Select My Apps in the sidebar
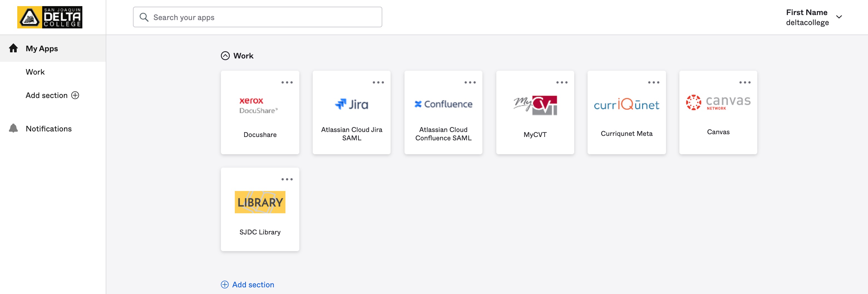Screen dimensions: 868x294 pos(42,48)
